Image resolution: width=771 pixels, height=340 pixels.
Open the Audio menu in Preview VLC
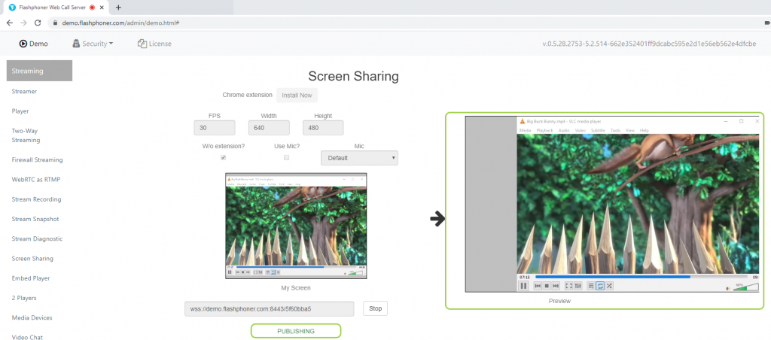(x=564, y=130)
